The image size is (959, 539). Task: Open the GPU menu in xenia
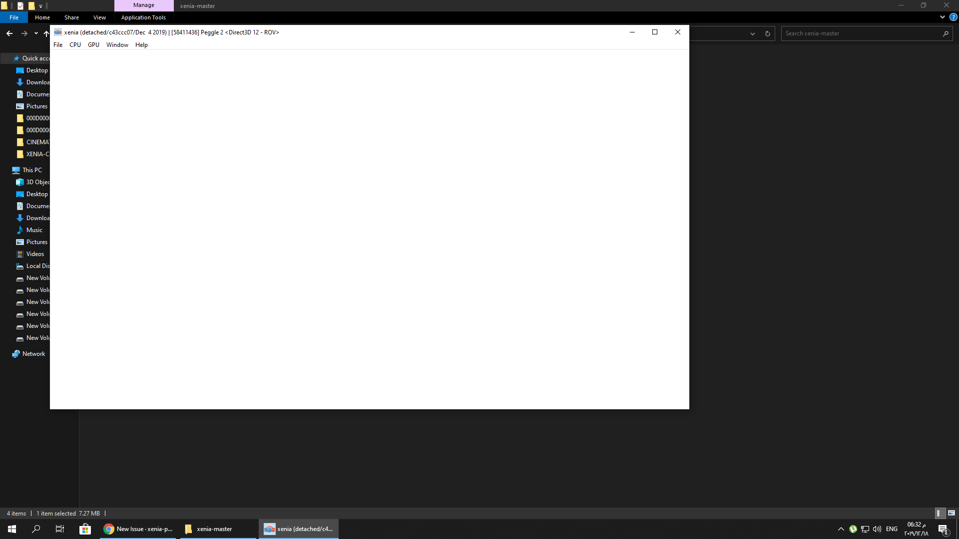click(93, 45)
